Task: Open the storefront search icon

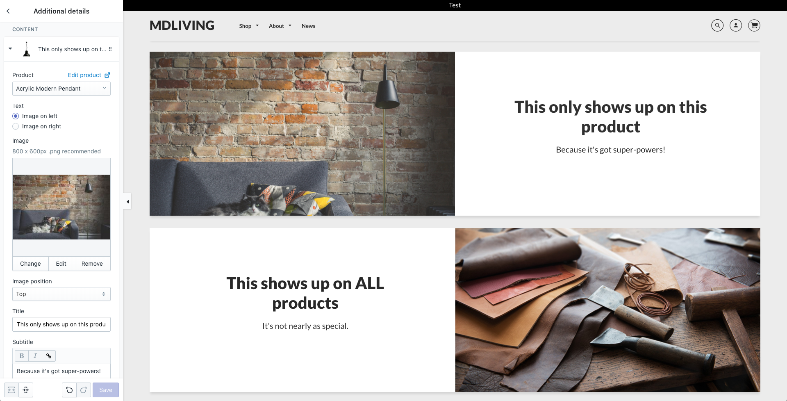Action: click(x=717, y=25)
